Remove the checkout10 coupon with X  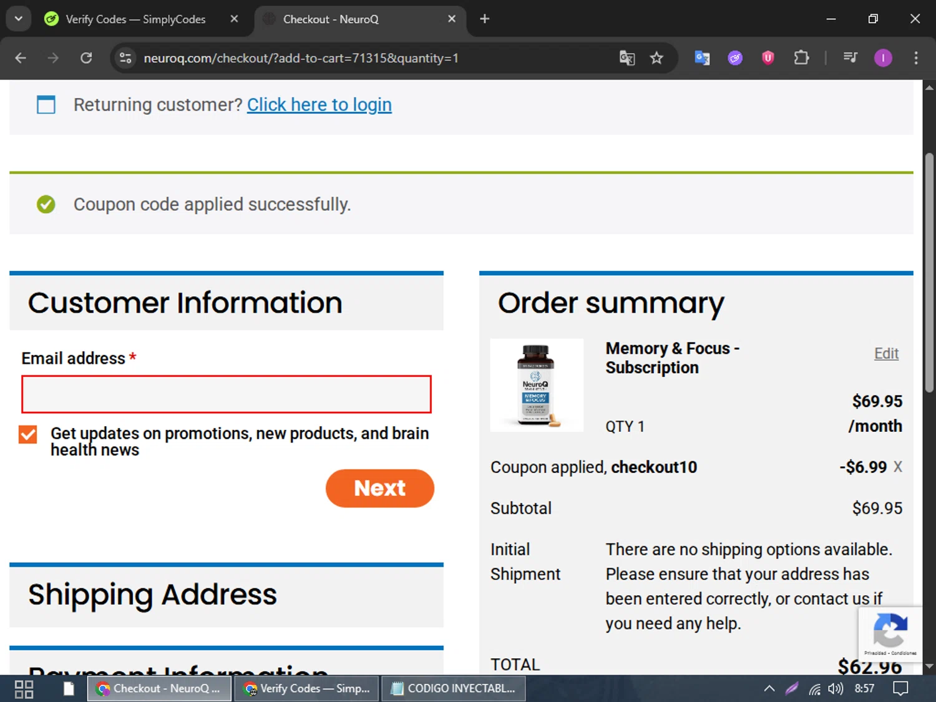pos(897,467)
